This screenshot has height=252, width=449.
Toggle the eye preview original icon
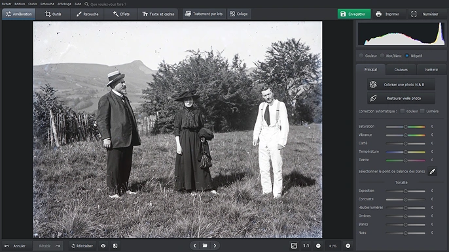(x=103, y=245)
